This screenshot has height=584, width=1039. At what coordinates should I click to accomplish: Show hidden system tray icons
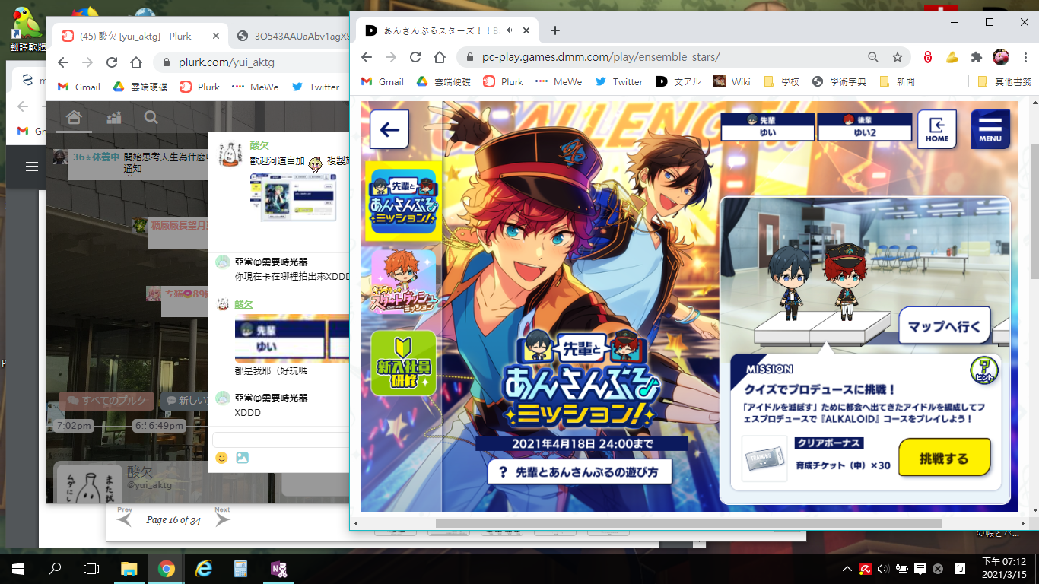(847, 568)
